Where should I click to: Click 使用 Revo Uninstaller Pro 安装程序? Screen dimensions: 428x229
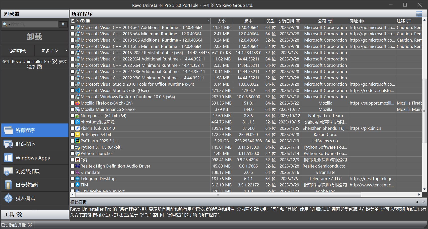point(35,64)
